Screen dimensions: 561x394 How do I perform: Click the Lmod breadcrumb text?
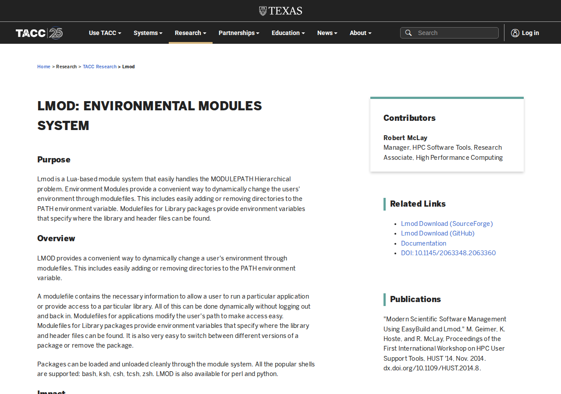click(x=128, y=67)
